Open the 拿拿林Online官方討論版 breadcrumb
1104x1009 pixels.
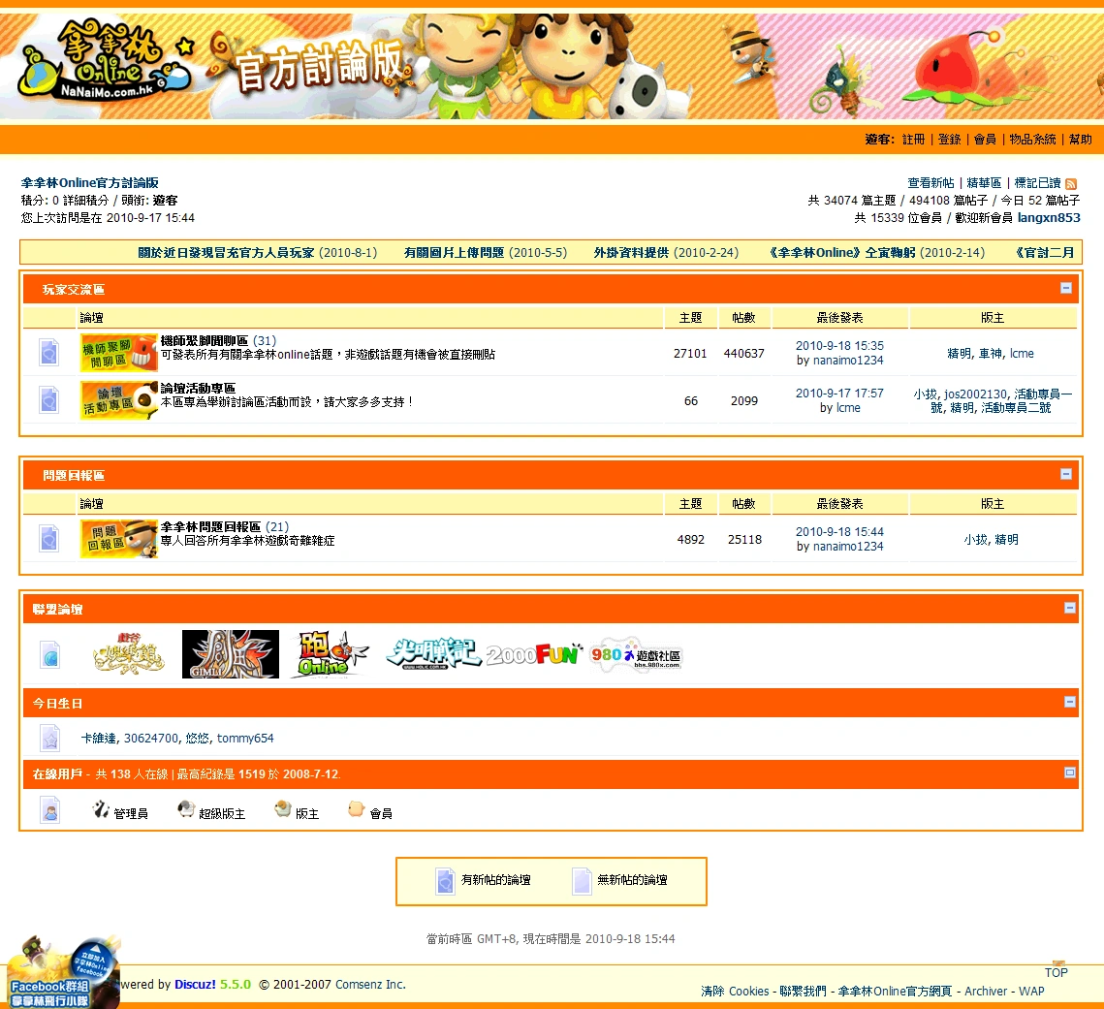[90, 183]
